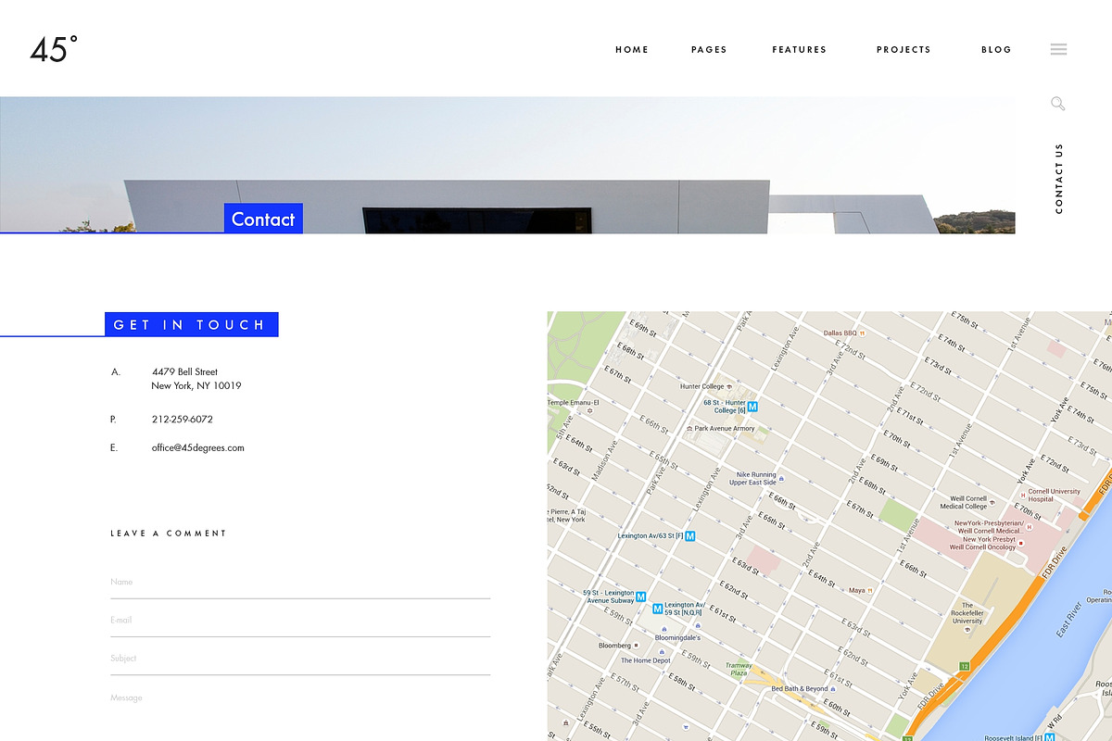Click Hunter College label on map
This screenshot has width=1112, height=741.
[x=702, y=386]
